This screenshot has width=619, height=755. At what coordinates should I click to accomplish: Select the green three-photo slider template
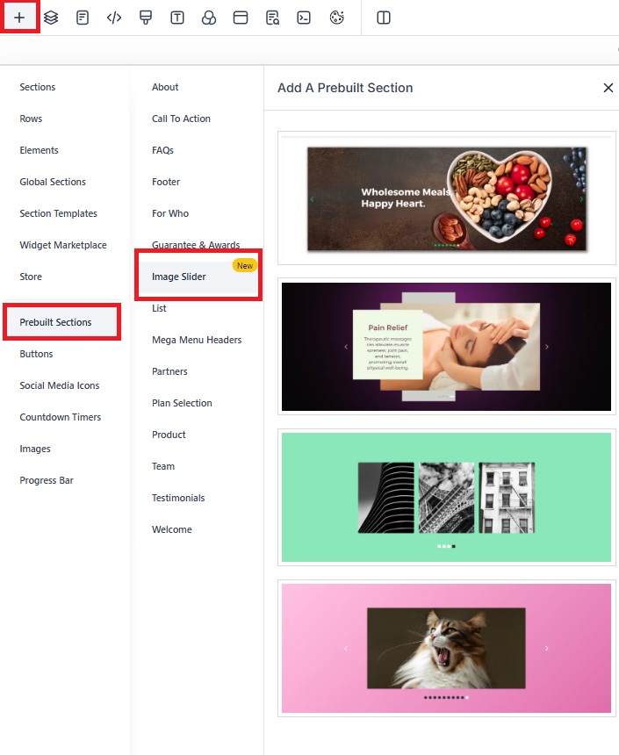[x=447, y=498]
